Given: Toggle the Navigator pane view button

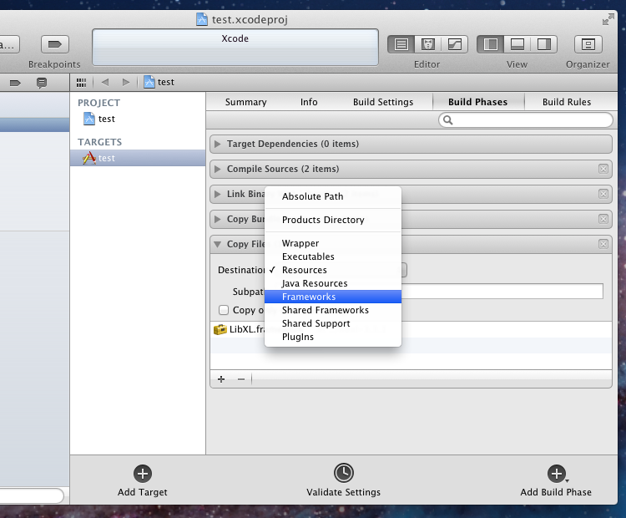Looking at the screenshot, I should [x=491, y=44].
